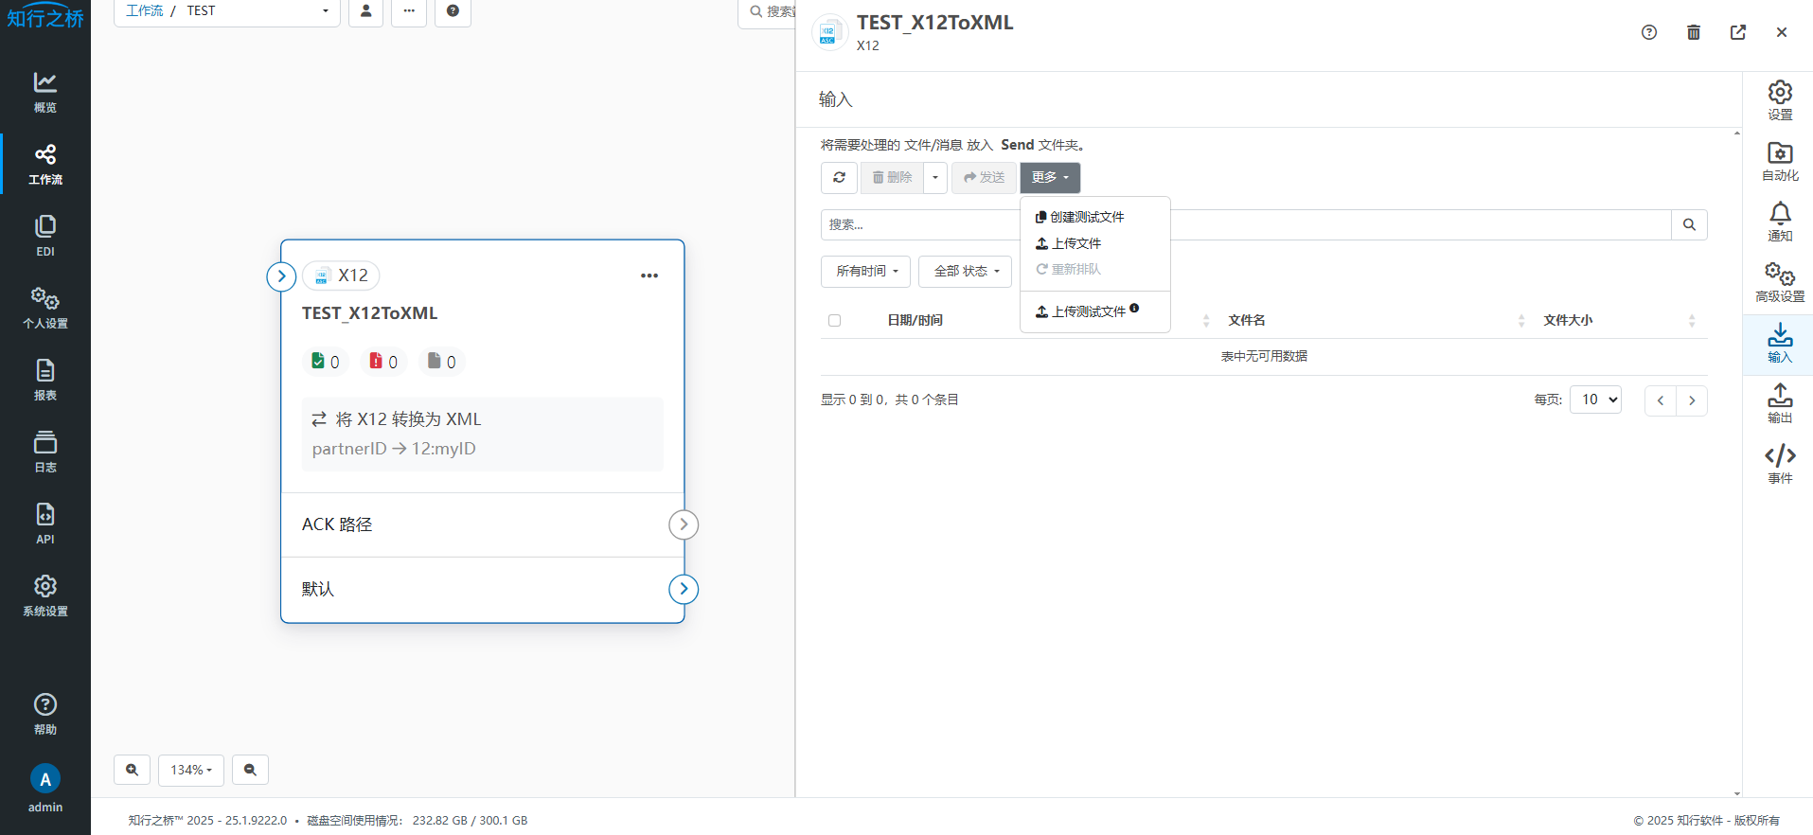
Task: Expand the 所有时间 time filter dropdown
Action: click(x=865, y=272)
